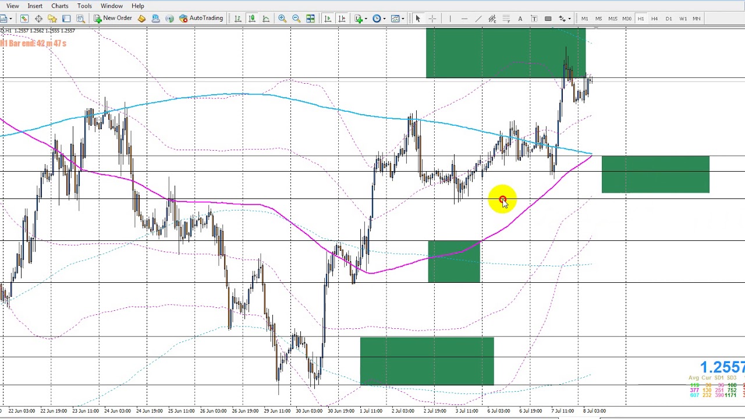Select the MN monthly timeframe button
Image resolution: width=745 pixels, height=419 pixels.
click(697, 19)
